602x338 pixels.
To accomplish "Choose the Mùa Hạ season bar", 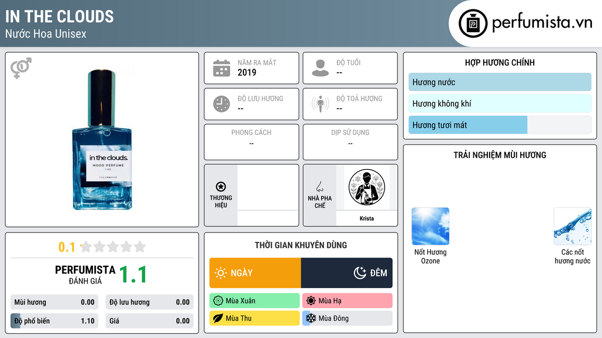I will pyautogui.click(x=347, y=301).
